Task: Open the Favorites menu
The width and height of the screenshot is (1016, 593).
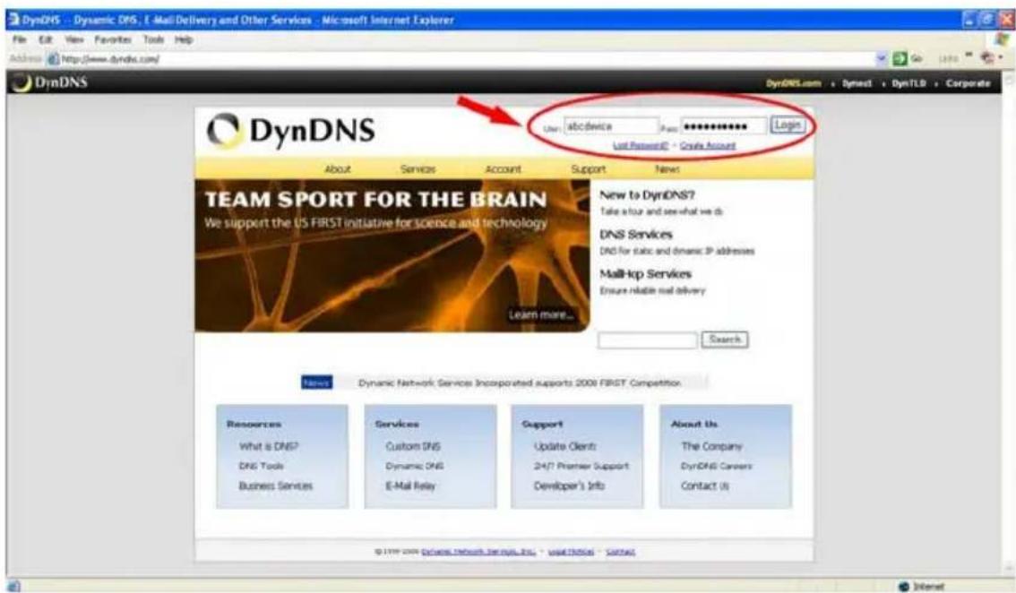Action: [x=113, y=39]
